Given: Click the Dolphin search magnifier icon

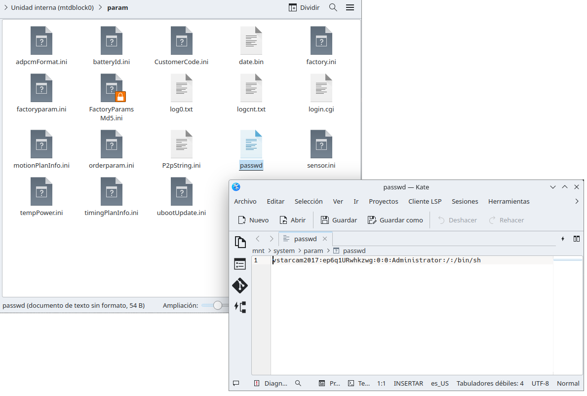Looking at the screenshot, I should [333, 7].
